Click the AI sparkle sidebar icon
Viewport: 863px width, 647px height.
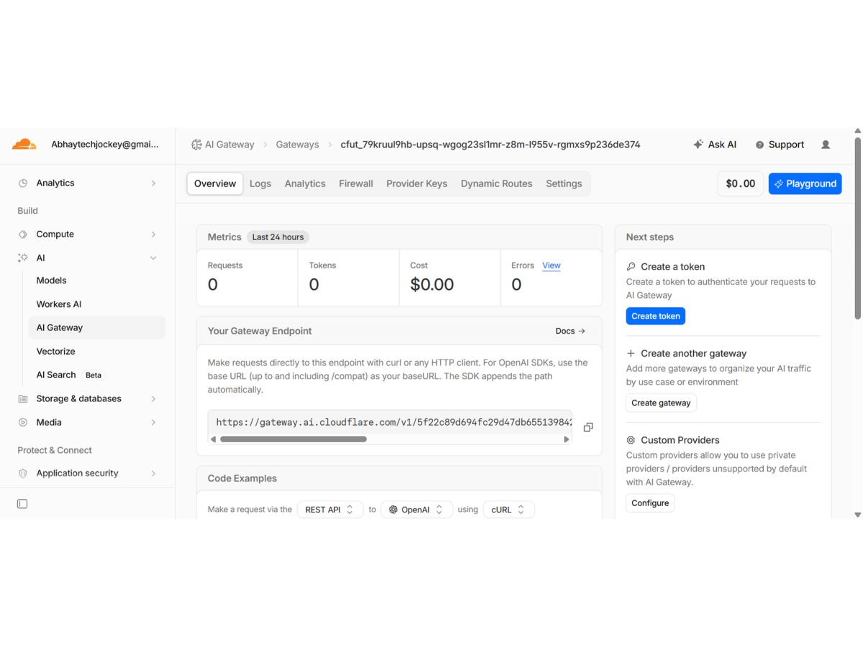pos(23,258)
